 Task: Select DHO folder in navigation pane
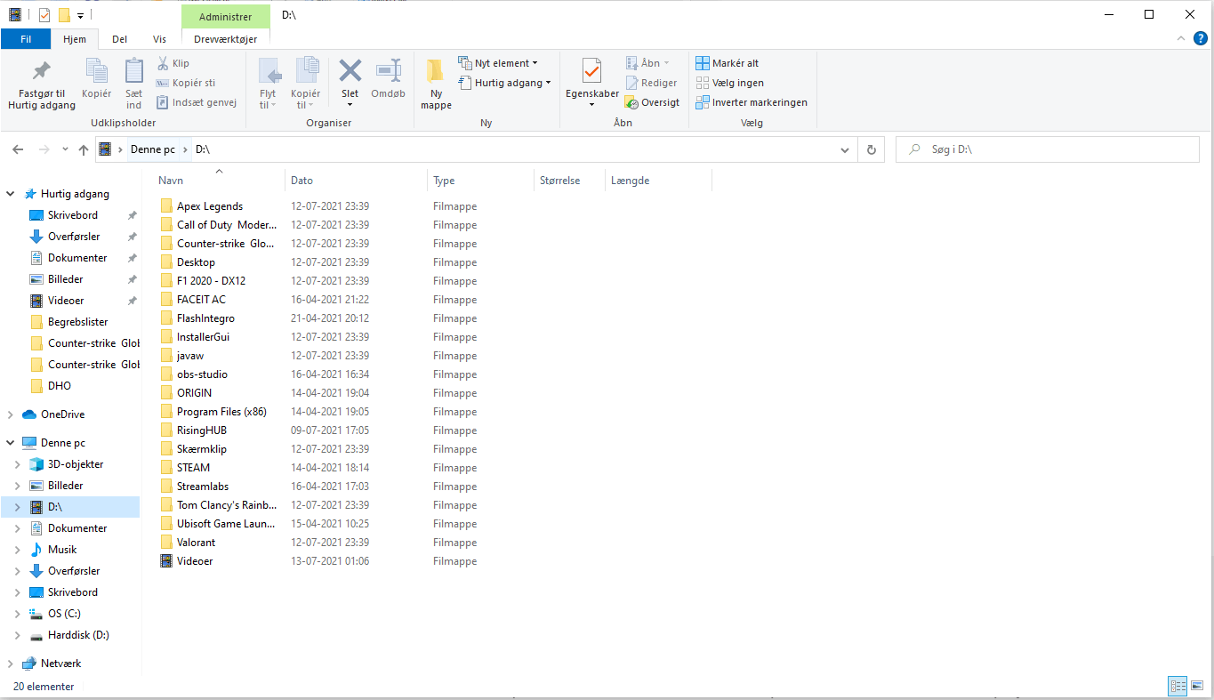[x=60, y=386]
